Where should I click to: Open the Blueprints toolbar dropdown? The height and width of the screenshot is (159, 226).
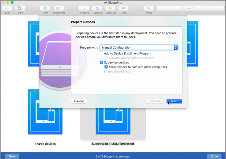click(59, 8)
